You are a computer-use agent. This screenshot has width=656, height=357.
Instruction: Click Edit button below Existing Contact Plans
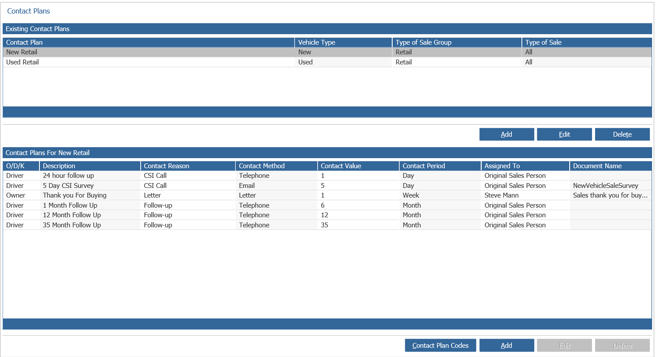[x=564, y=134]
